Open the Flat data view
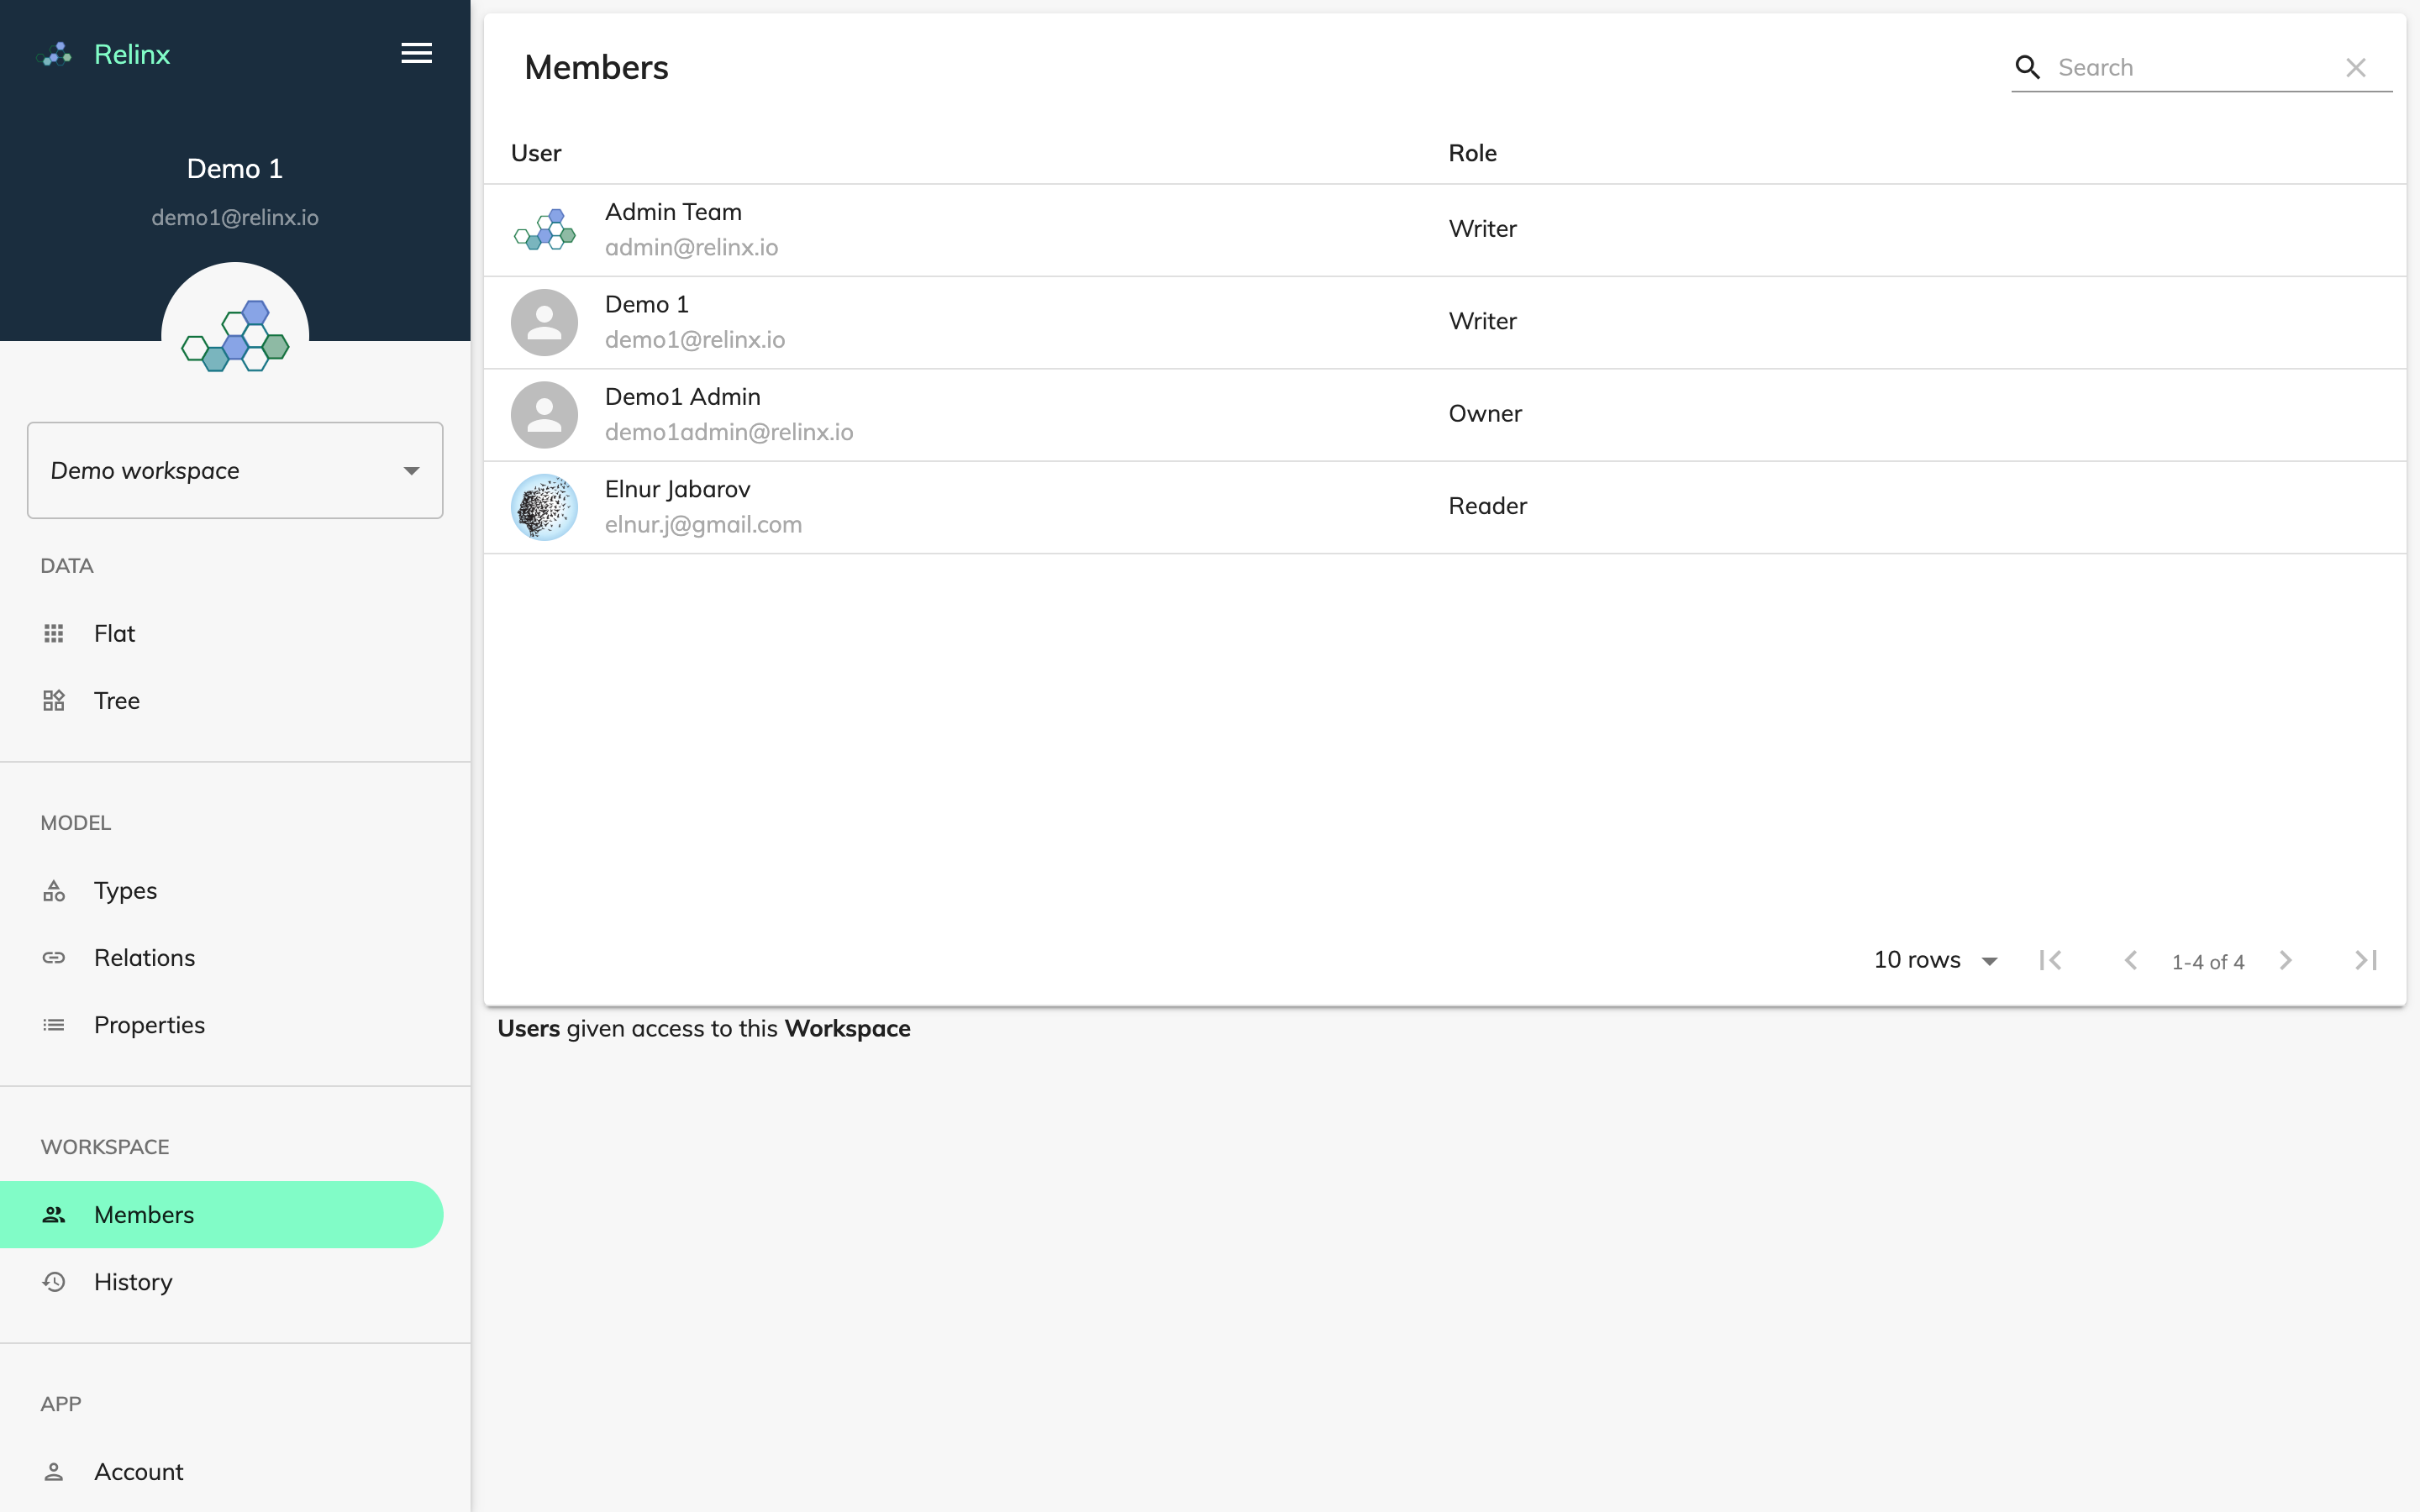The image size is (2420, 1512). click(x=220, y=633)
